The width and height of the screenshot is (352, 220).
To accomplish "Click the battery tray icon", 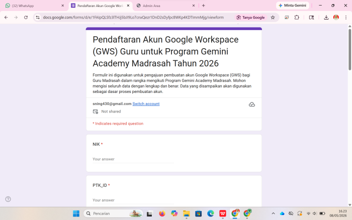I will click(322, 213).
